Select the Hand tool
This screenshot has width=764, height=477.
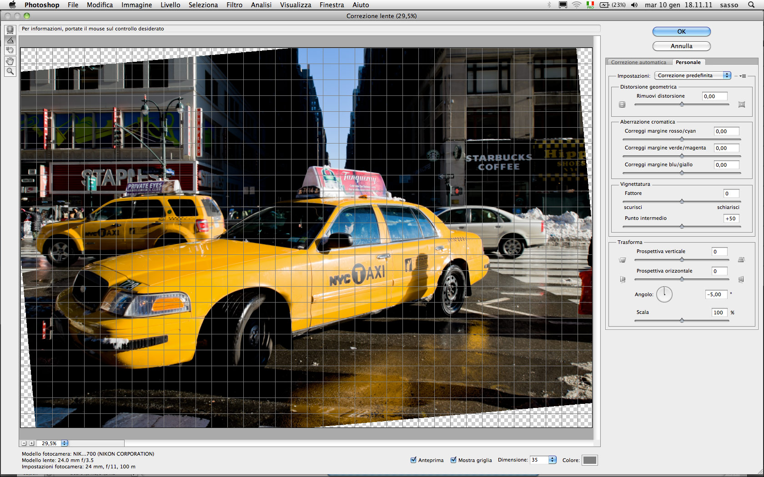[x=10, y=61]
